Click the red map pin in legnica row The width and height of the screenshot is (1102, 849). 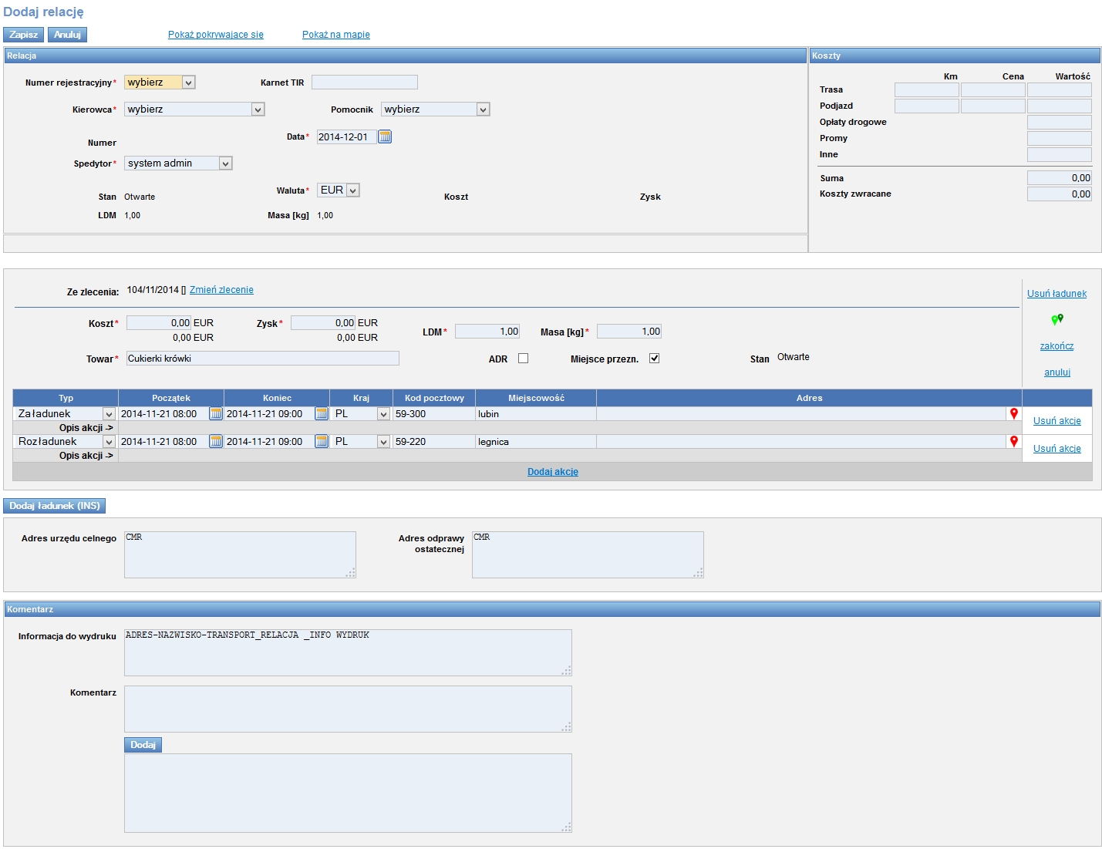[x=1014, y=442]
